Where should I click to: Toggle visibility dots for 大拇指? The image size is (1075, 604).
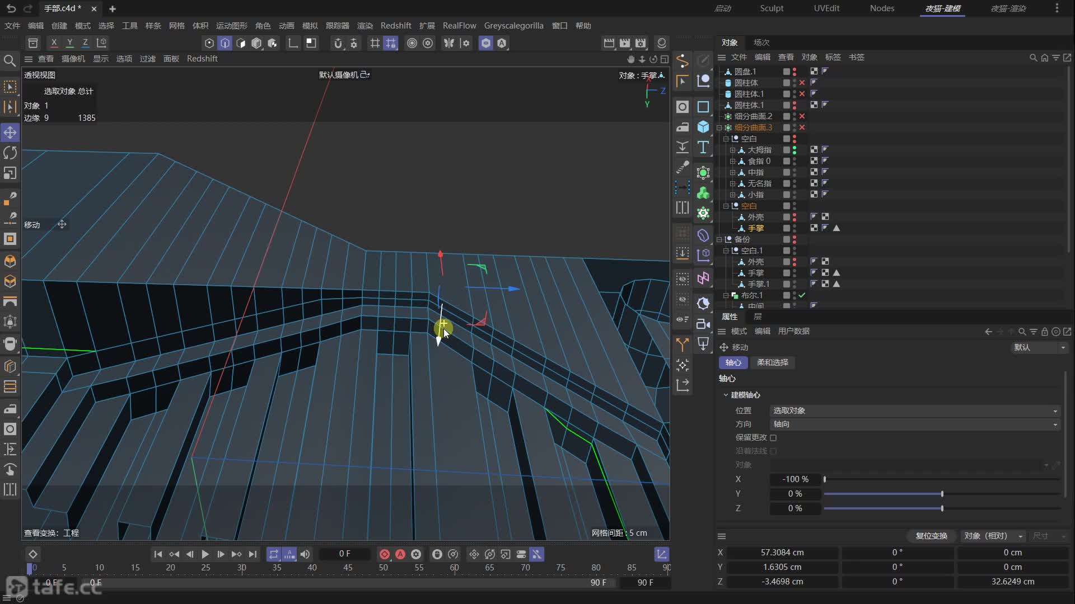[794, 150]
